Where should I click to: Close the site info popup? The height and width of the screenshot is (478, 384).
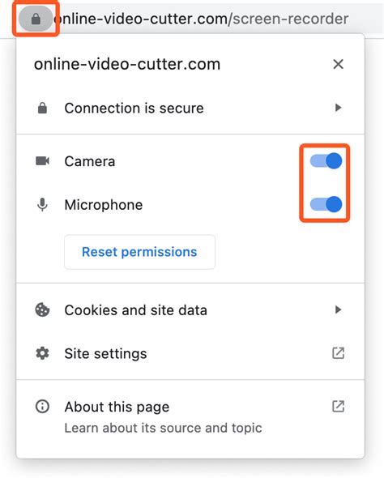click(x=339, y=64)
